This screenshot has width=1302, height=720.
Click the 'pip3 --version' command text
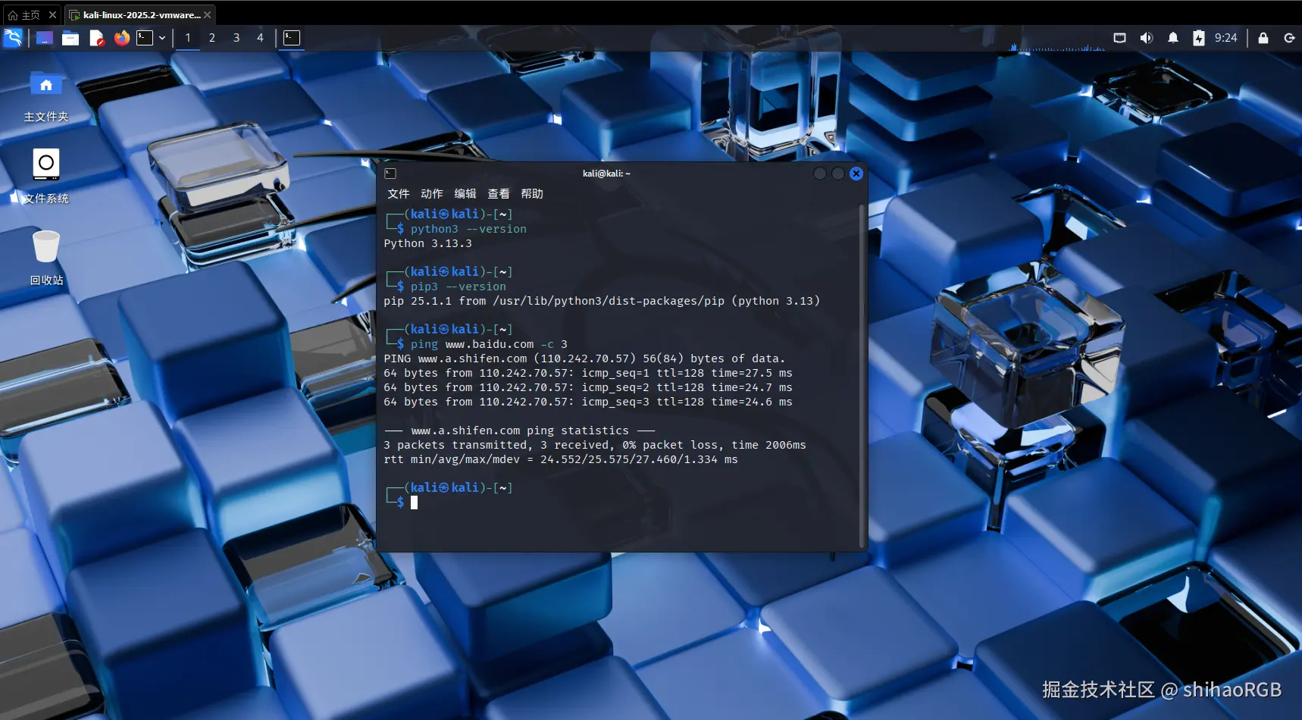(x=459, y=286)
